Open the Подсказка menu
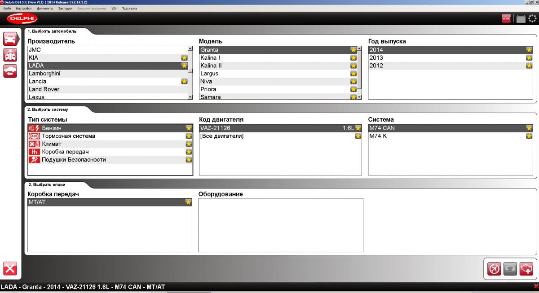Image resolution: width=539 pixels, height=293 pixels. (x=129, y=9)
